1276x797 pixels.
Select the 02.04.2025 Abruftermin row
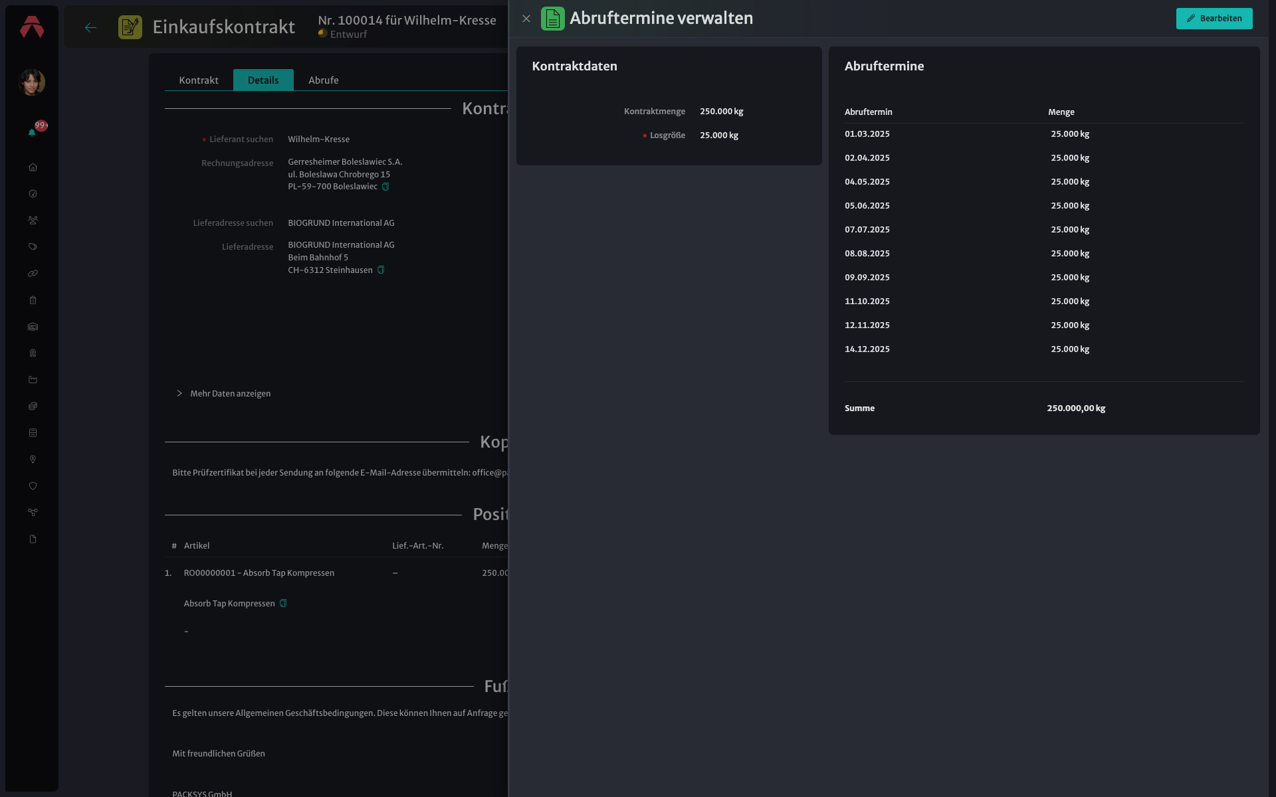1044,157
